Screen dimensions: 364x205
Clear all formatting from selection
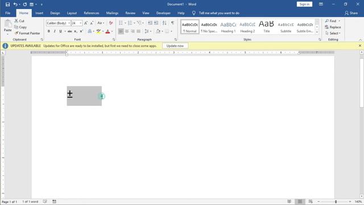click(111, 23)
